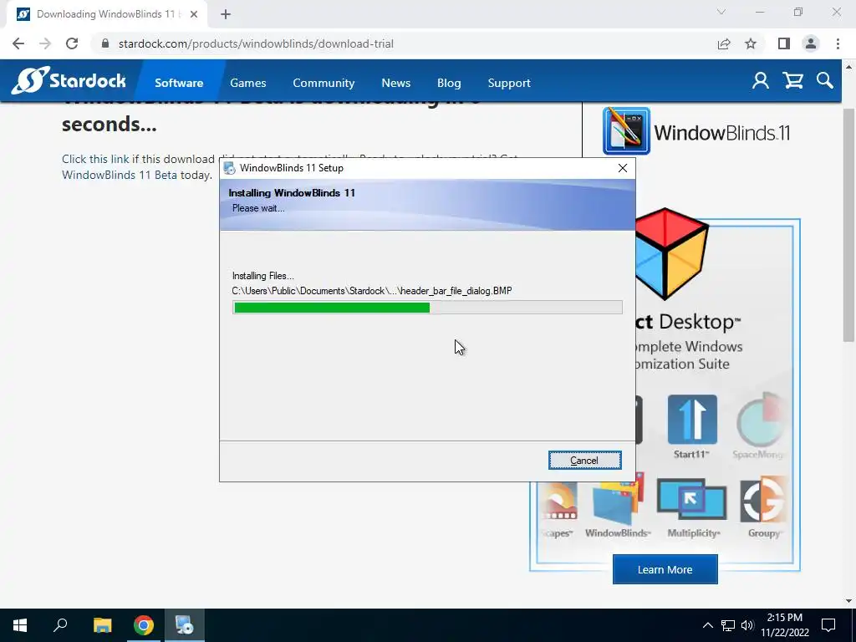Viewport: 856px width, 642px height.
Task: Open the Software menu
Action: 179,83
